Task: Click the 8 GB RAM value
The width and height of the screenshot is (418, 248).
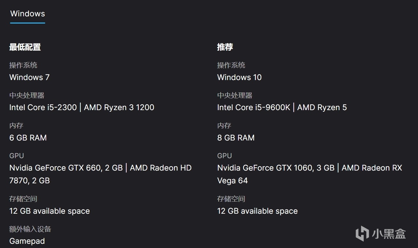Action: coord(236,138)
